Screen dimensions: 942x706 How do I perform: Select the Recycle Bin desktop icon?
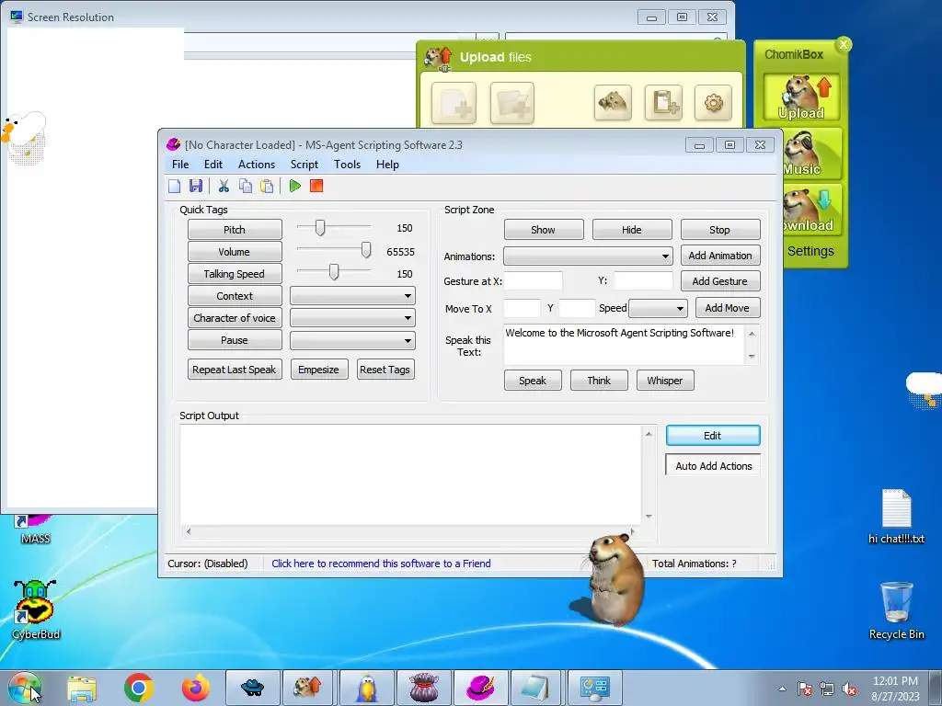(x=896, y=610)
